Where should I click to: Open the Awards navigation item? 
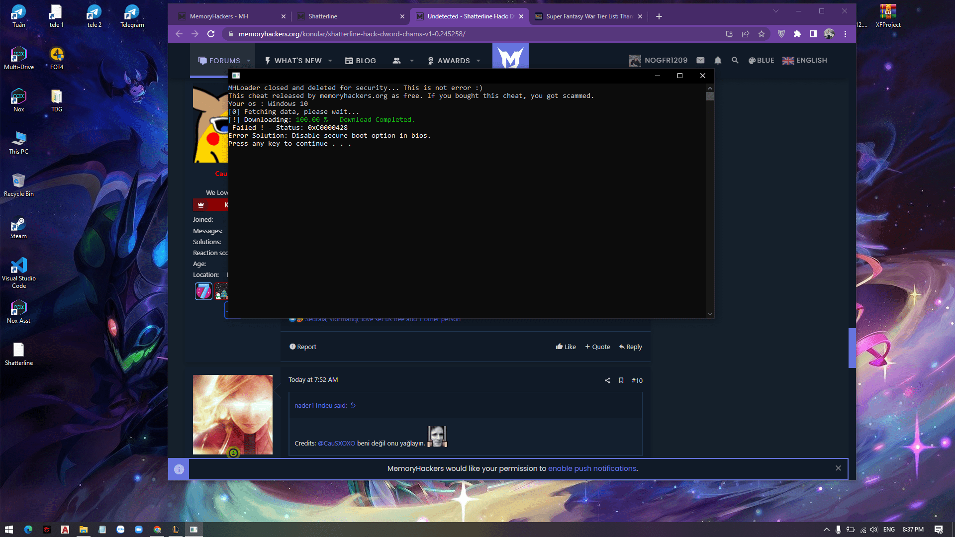click(x=449, y=61)
